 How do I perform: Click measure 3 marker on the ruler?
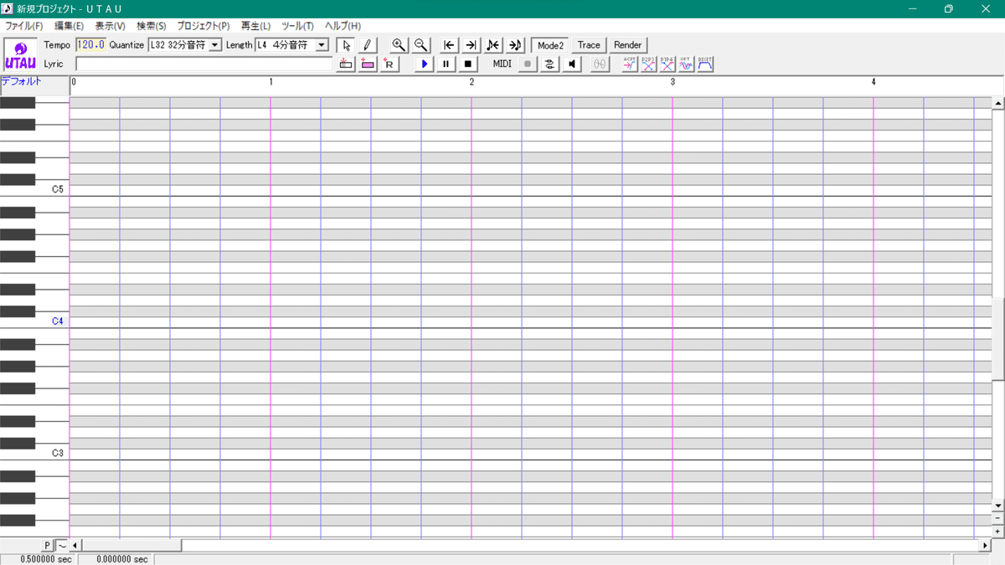tap(673, 81)
